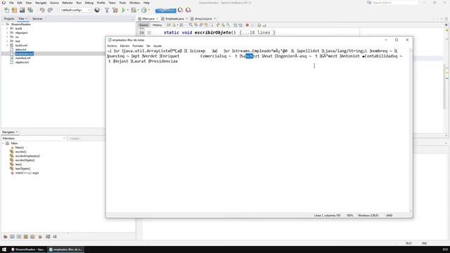Select the Main.java editor tab
This screenshot has width=450, height=253.
[x=148, y=19]
